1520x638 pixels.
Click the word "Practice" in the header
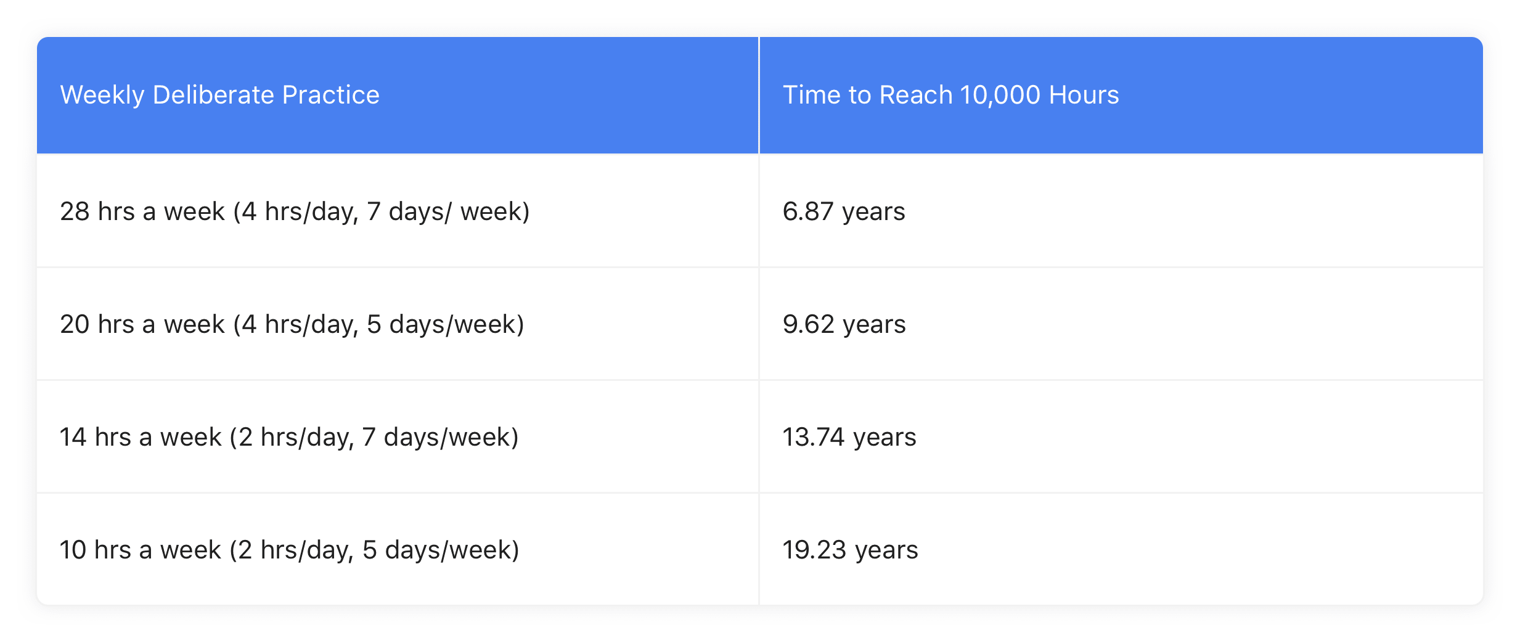tap(330, 95)
